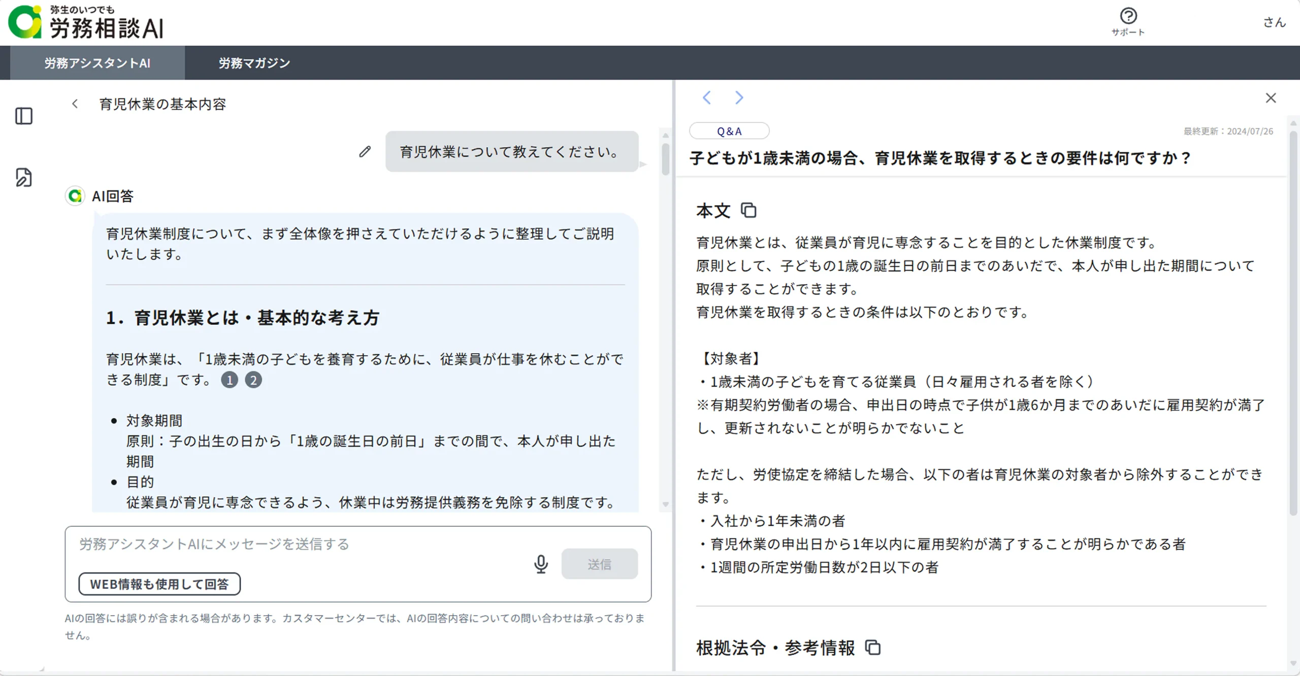This screenshot has width=1300, height=676.
Task: Go back with chevron beside 育児休業の基本内容
Action: coord(75,104)
